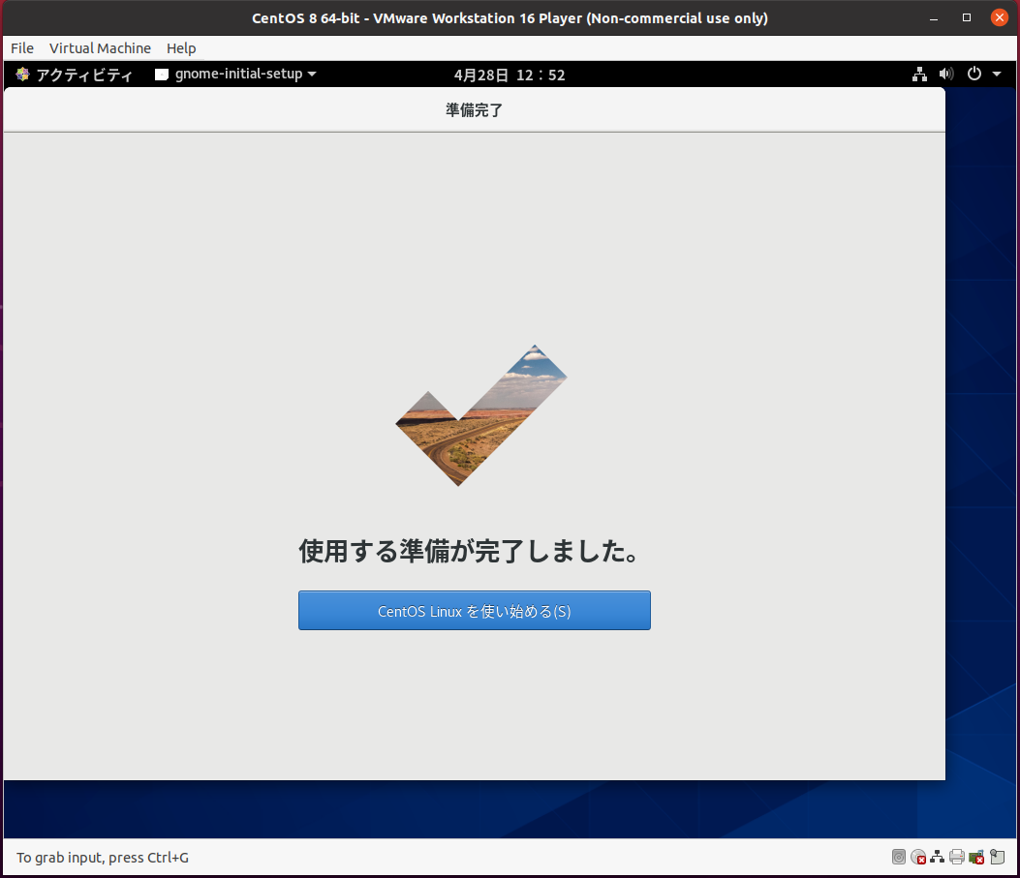Minimize the VMware Player window
This screenshot has height=878, width=1020.
pos(935,18)
